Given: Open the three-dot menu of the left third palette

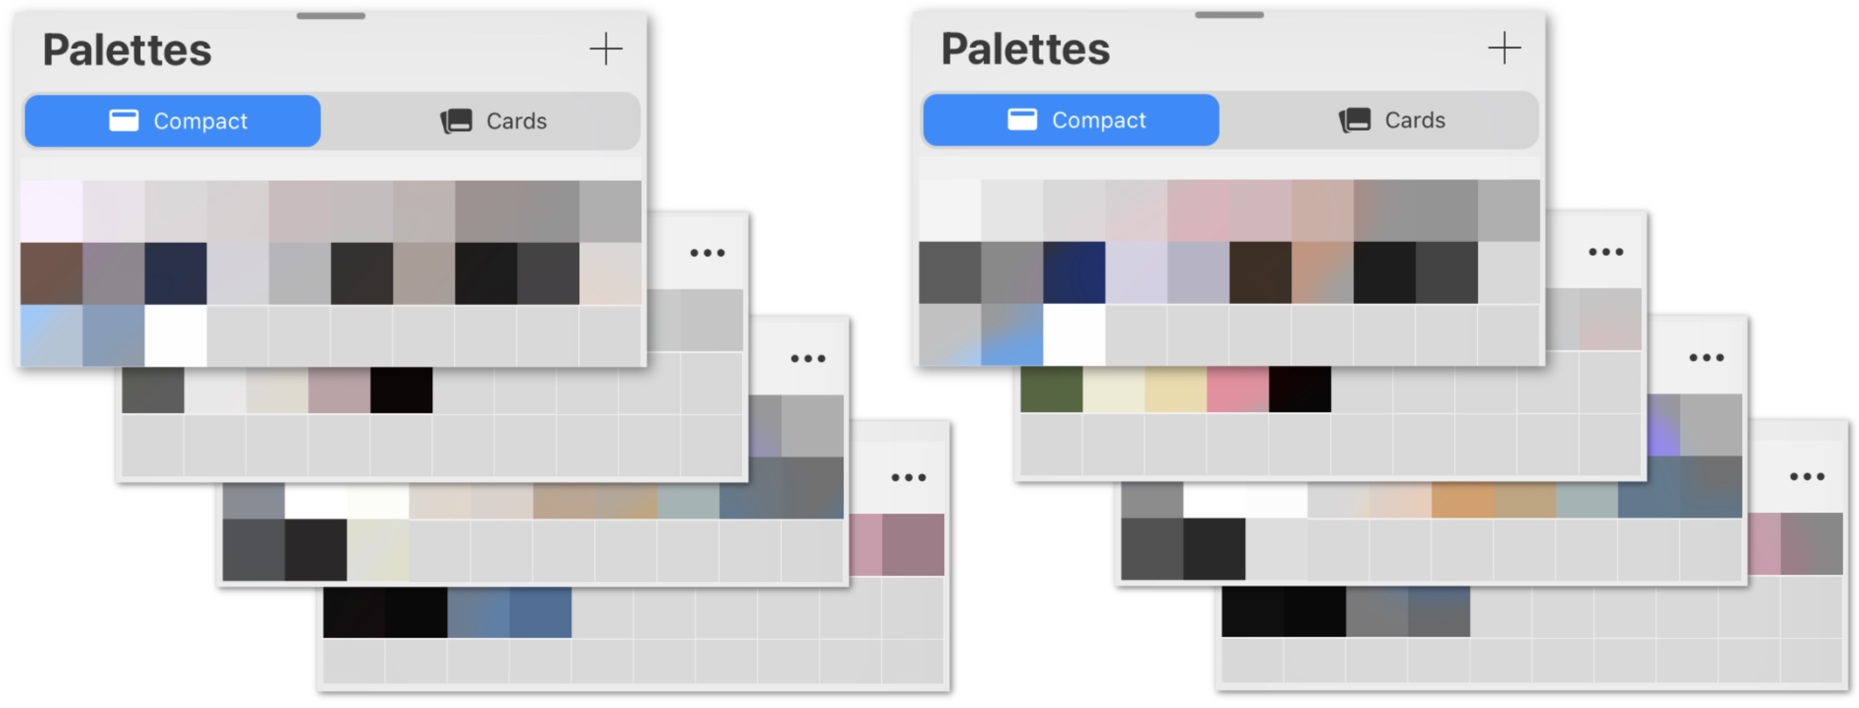Looking at the screenshot, I should pos(807,358).
